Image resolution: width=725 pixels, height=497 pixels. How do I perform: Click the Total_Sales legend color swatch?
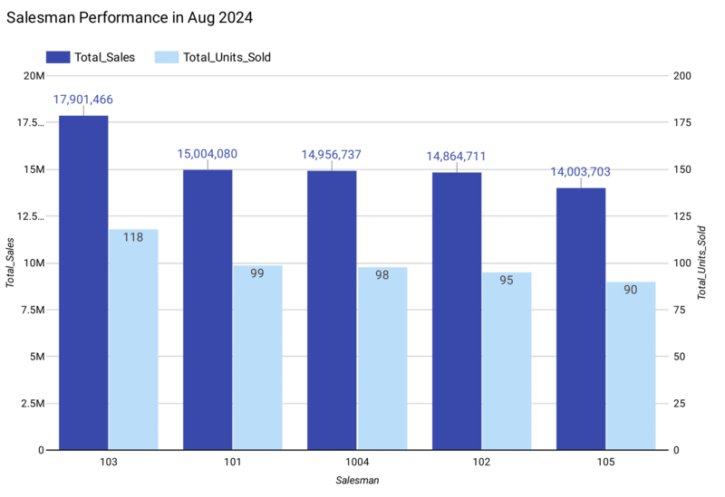58,57
